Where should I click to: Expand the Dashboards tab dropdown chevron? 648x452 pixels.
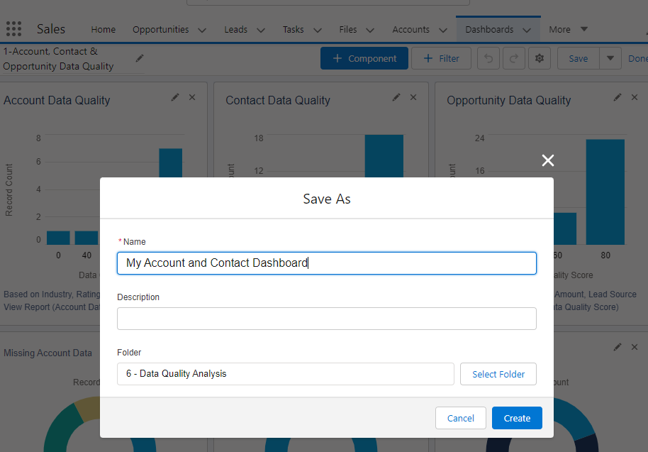coord(527,30)
